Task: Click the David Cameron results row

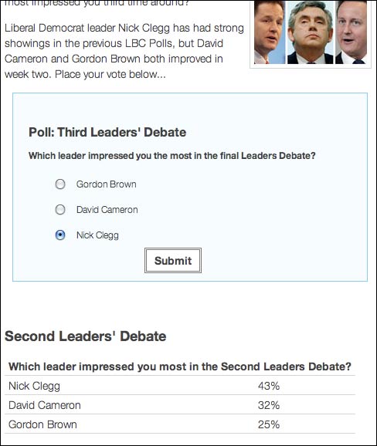Action: (x=180, y=405)
